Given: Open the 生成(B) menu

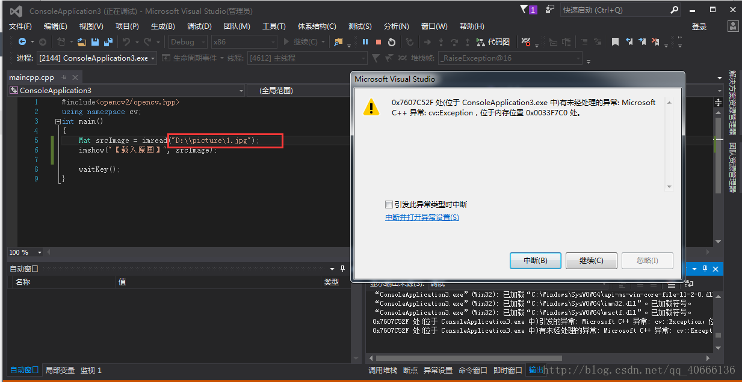Looking at the screenshot, I should [162, 26].
